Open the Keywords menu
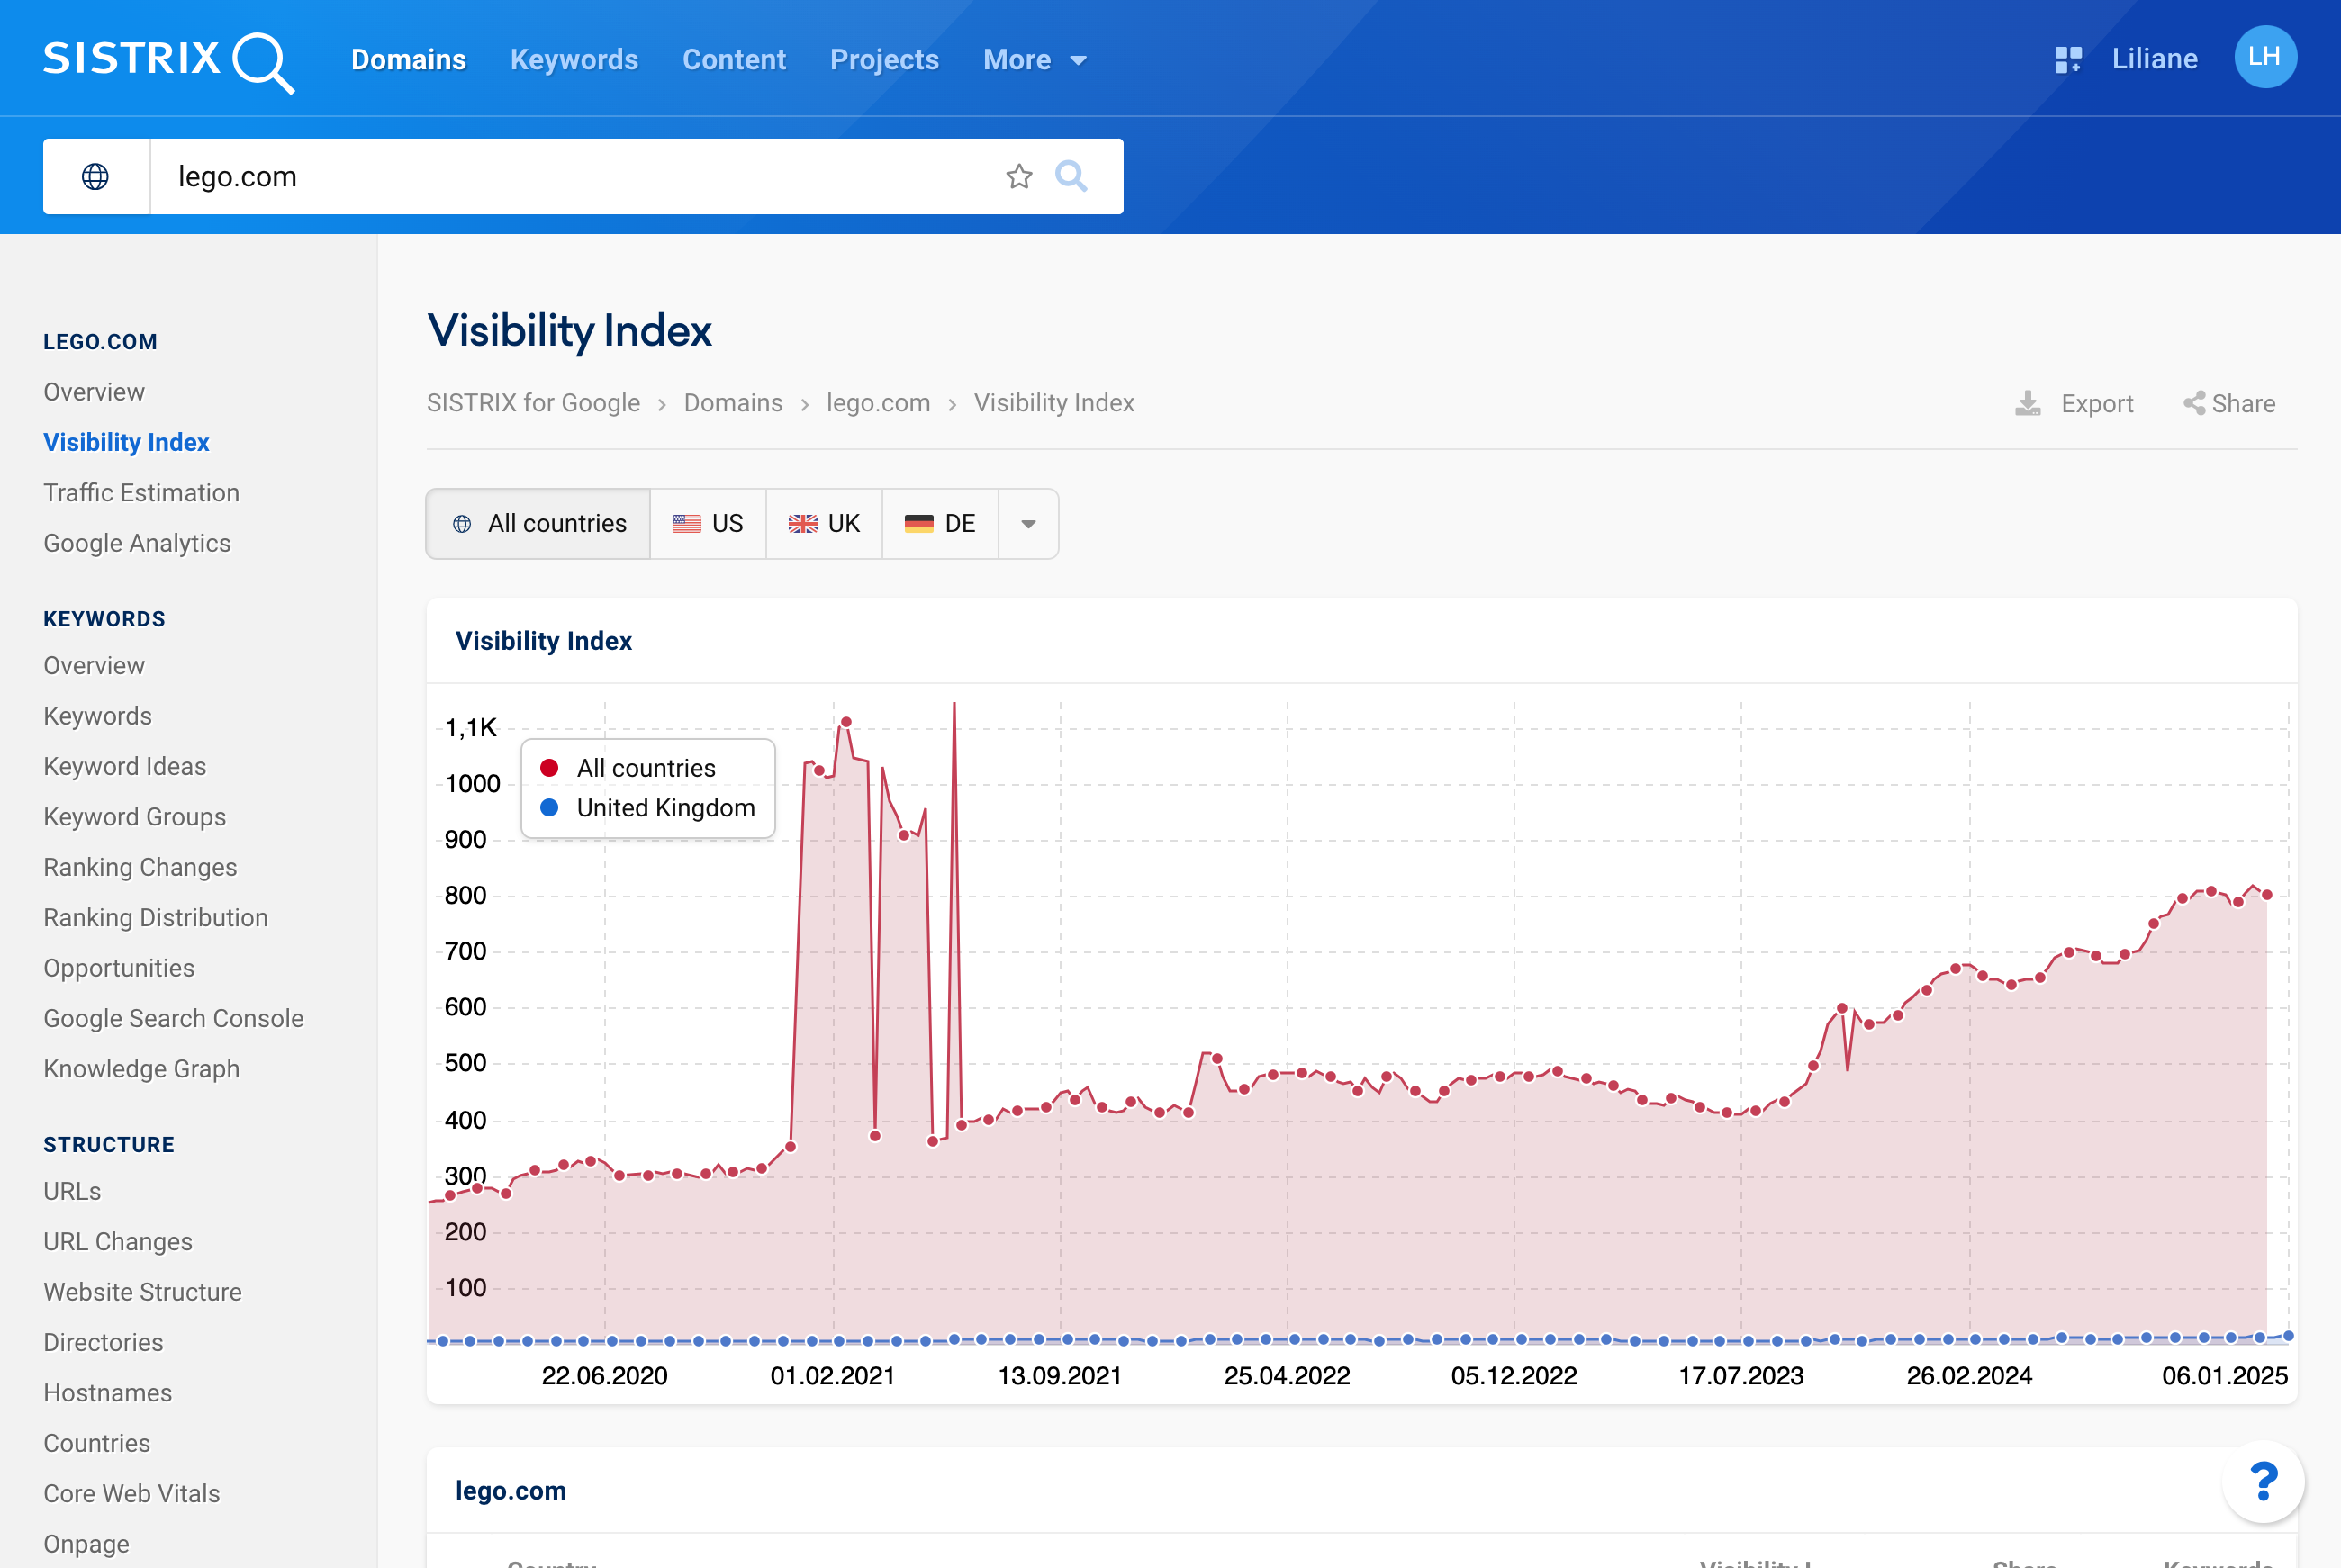The width and height of the screenshot is (2341, 1568). (x=574, y=60)
